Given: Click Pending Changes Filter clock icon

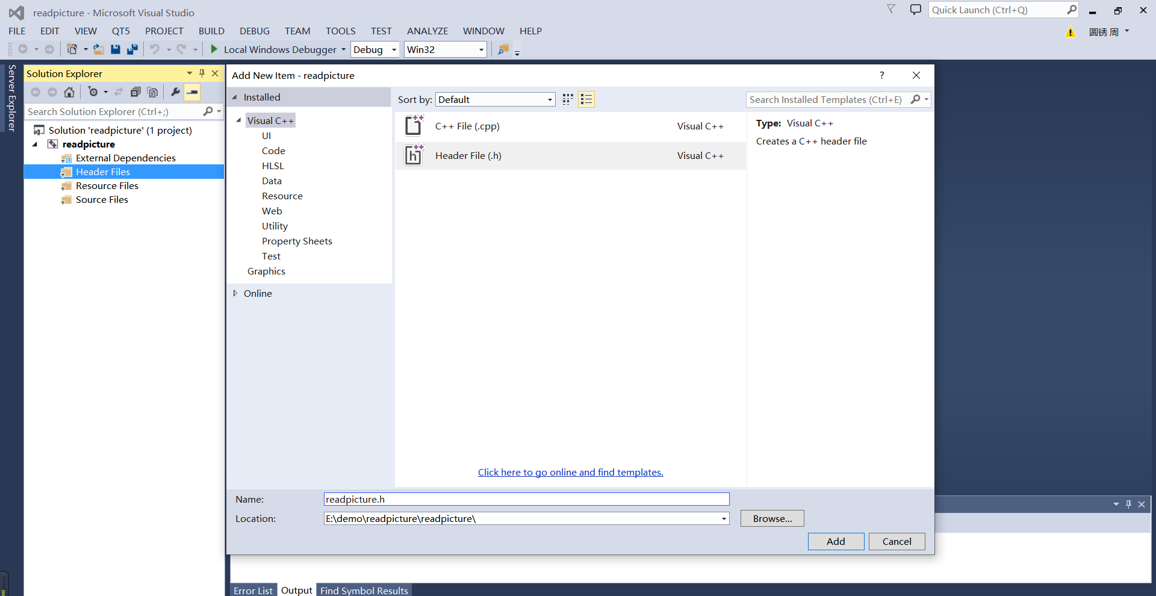Looking at the screenshot, I should 93,92.
